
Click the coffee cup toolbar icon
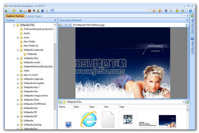point(34,11)
